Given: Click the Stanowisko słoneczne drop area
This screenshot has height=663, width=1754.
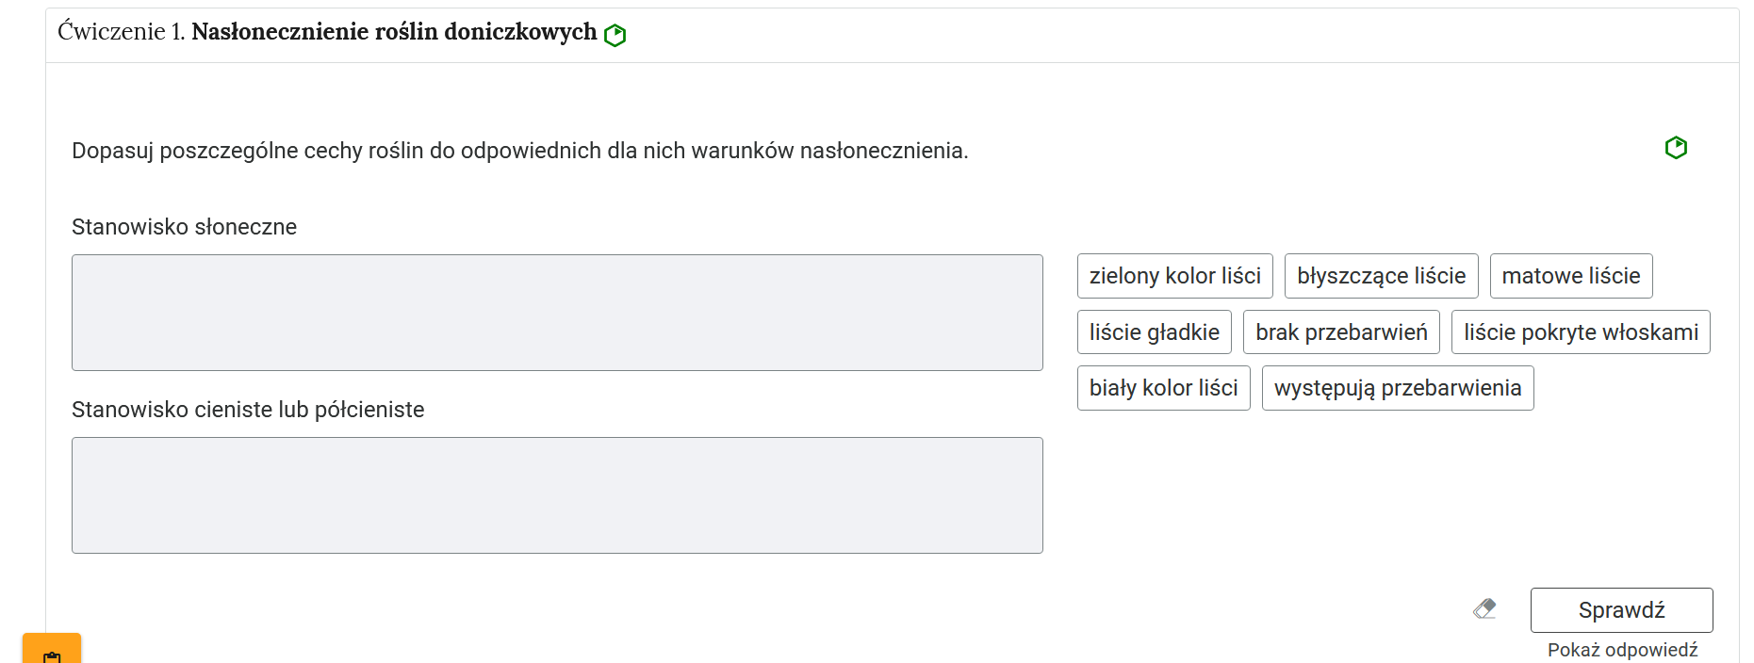Looking at the screenshot, I should click(557, 313).
